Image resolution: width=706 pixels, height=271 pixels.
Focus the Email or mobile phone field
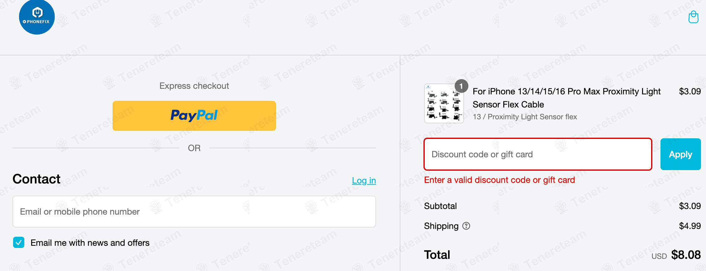tap(194, 212)
